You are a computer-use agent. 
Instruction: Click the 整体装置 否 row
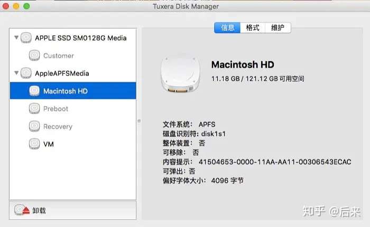184,143
